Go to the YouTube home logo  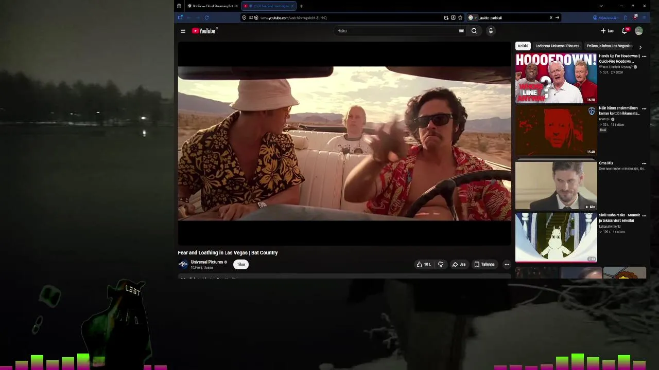pyautogui.click(x=204, y=31)
